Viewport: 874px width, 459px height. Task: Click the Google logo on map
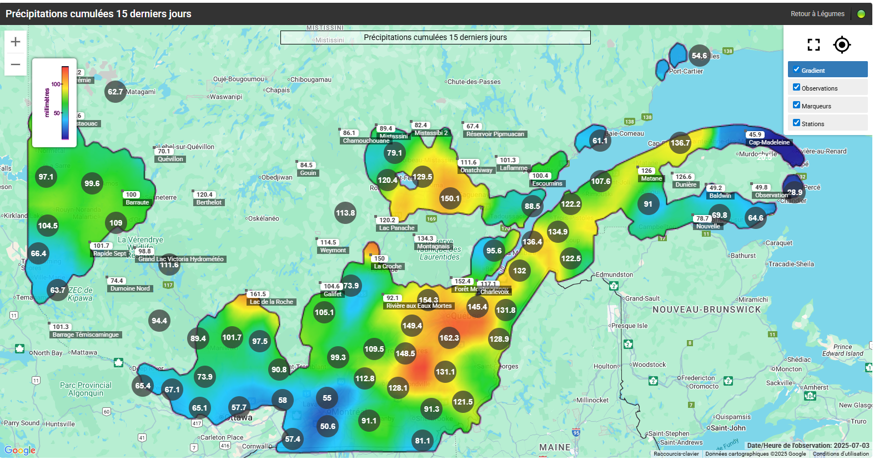tap(20, 450)
